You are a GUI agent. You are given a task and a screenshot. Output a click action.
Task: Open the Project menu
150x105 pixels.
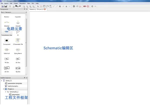(x=16, y=3)
